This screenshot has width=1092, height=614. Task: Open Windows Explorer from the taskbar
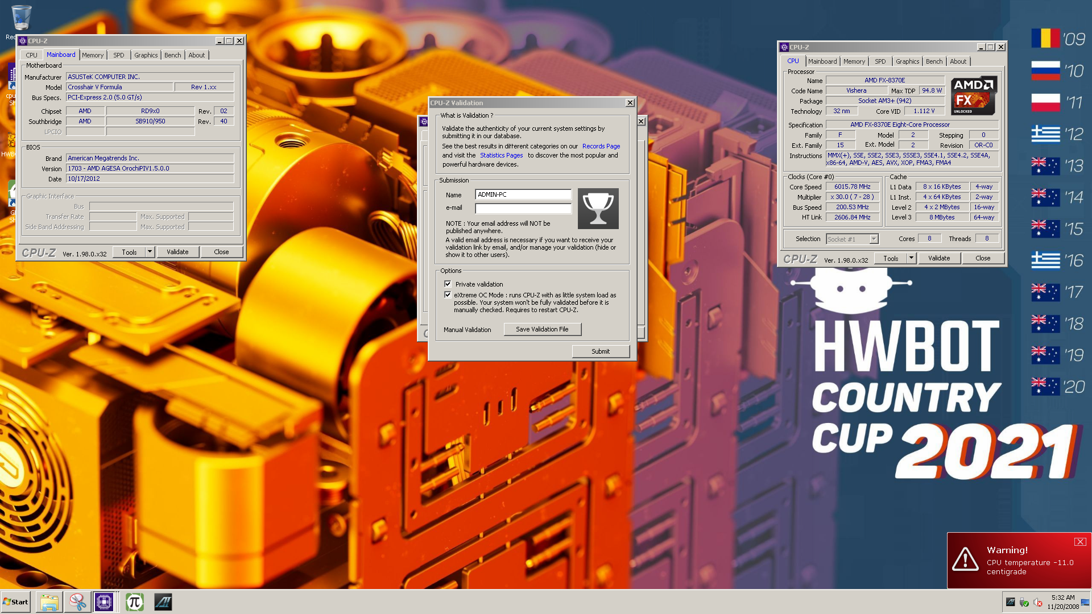pyautogui.click(x=49, y=602)
